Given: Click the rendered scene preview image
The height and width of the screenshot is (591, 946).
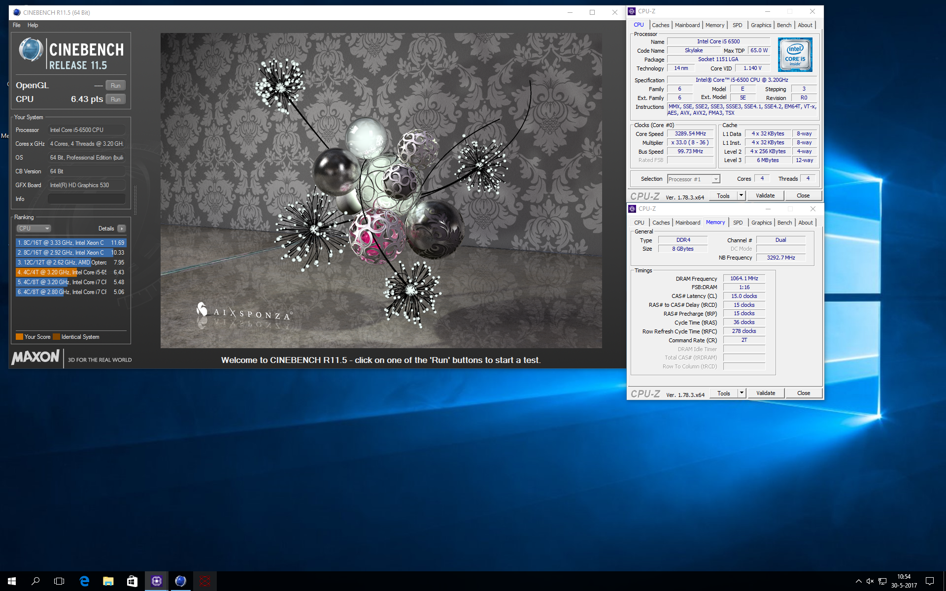Looking at the screenshot, I should pos(381,191).
